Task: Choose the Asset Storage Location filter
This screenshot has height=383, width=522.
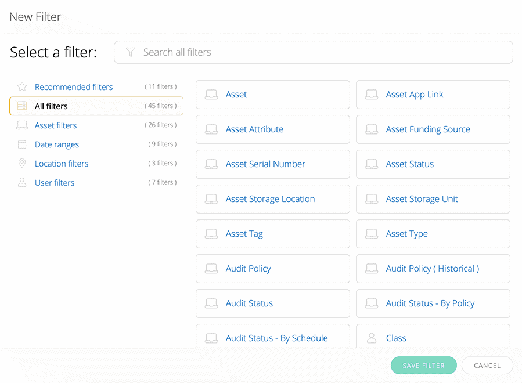Action: pos(270,199)
